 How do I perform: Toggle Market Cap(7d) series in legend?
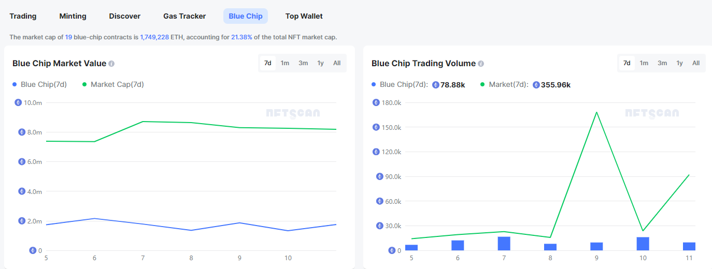click(x=113, y=84)
